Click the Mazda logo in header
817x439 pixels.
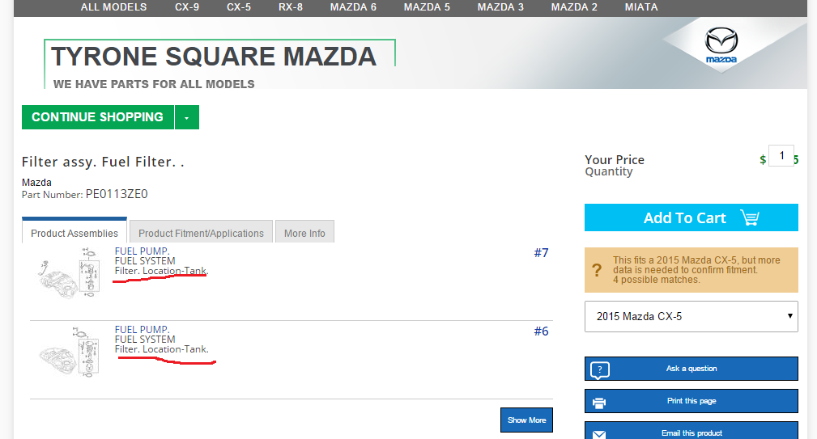(721, 45)
